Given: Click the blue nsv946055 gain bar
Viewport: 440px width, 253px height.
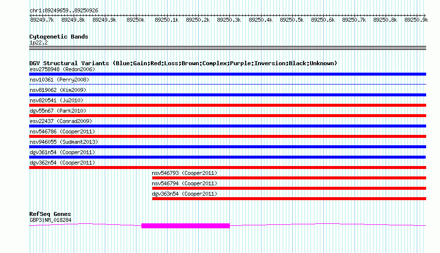Looking at the screenshot, I should 227,147.
